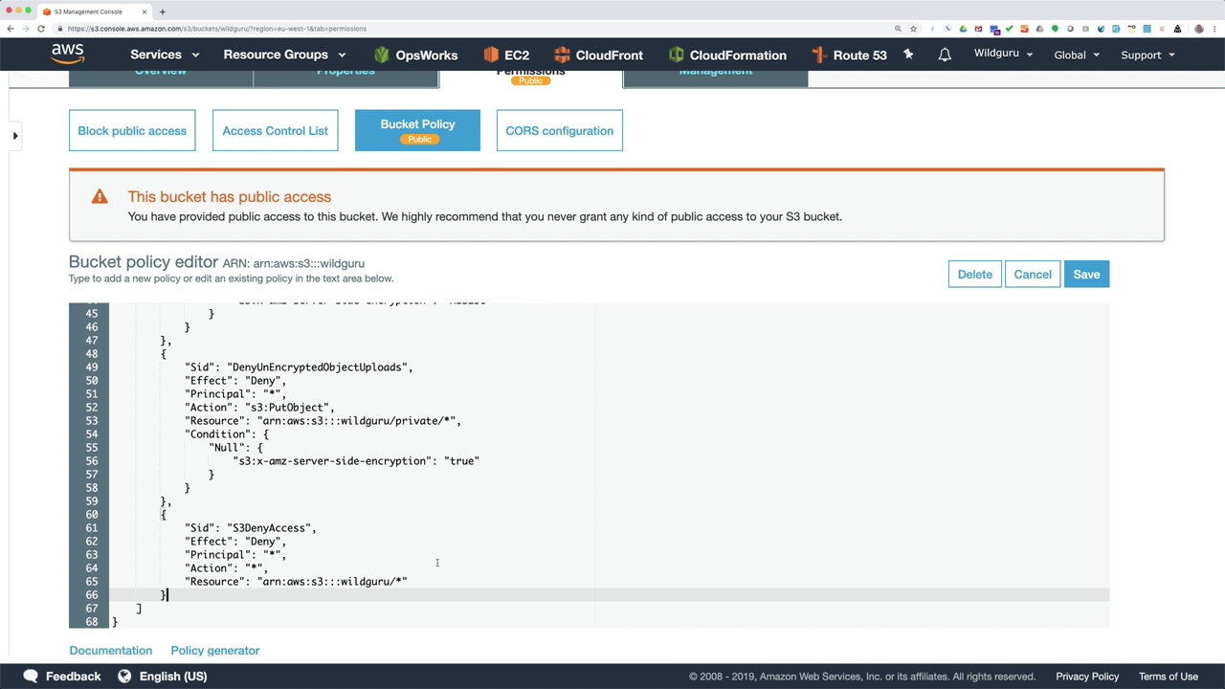
Task: Click the s3:x-amz-server-side-encryption condition line
Action: pyautogui.click(x=356, y=461)
